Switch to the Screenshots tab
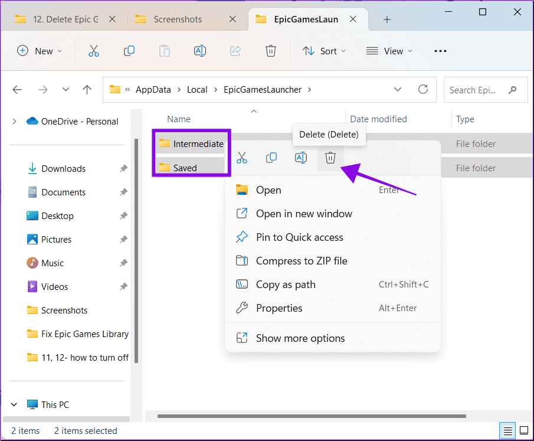The height and width of the screenshot is (441, 534). tap(178, 19)
